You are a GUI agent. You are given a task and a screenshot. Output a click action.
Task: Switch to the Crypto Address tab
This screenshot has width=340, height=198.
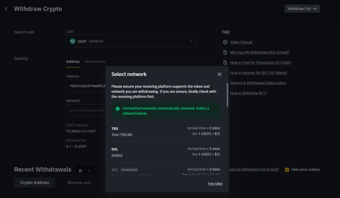point(35,183)
